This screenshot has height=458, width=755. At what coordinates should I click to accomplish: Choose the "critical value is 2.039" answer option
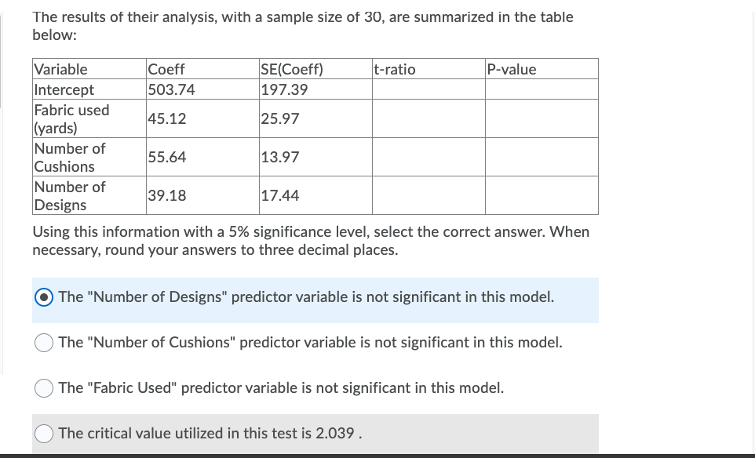44,434
